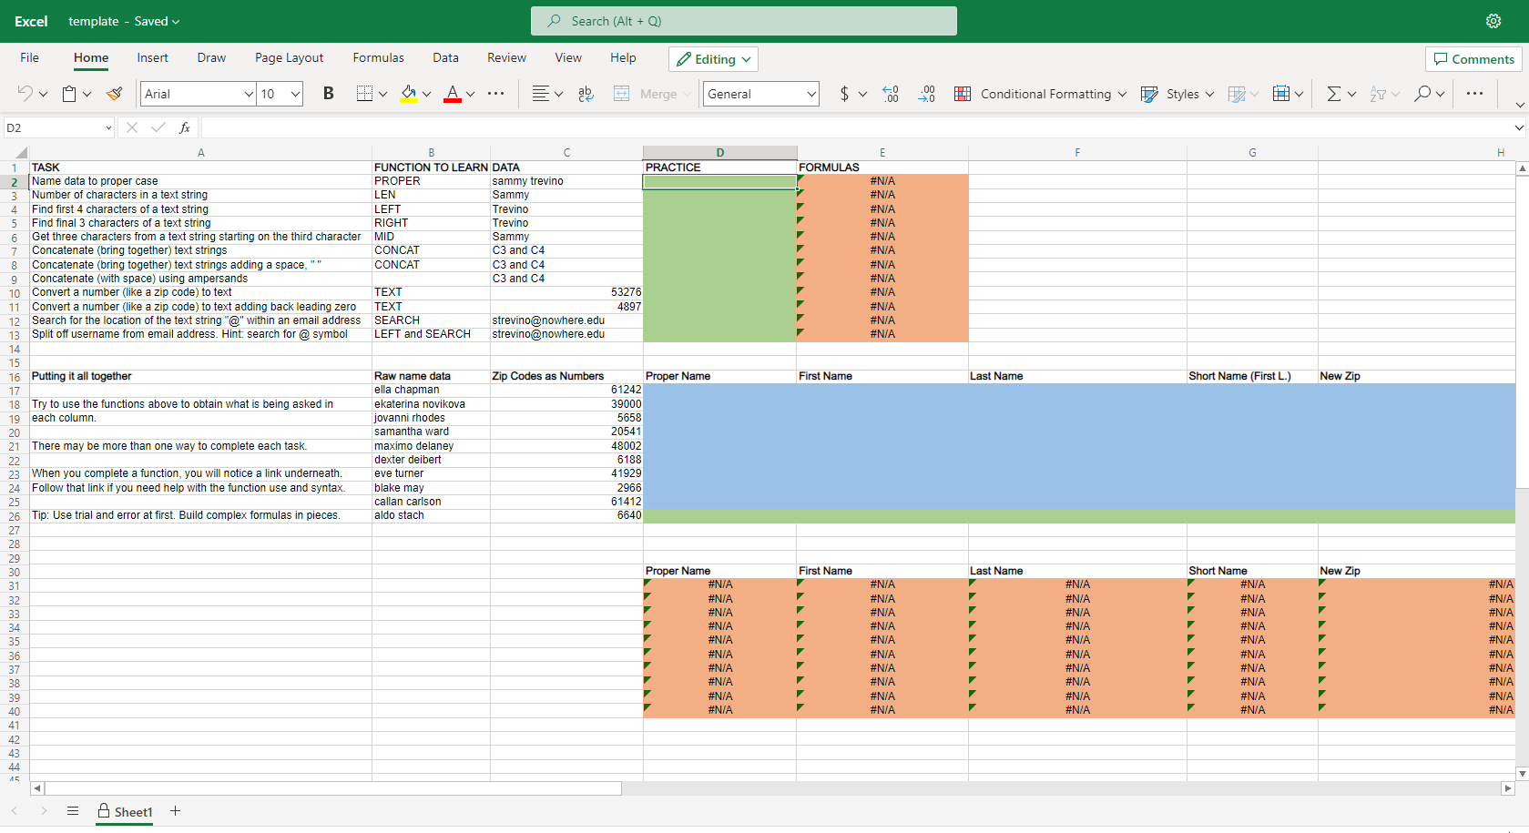Select column D header
This screenshot has width=1529, height=833.
point(719,152)
